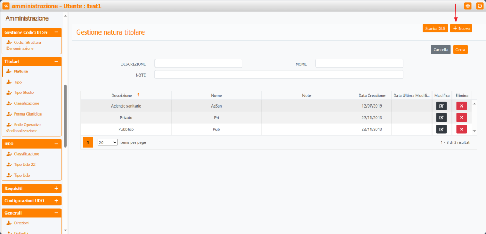This screenshot has height=234, width=486.
Task: Select Forma Giuridica menu item
Action: click(28, 114)
